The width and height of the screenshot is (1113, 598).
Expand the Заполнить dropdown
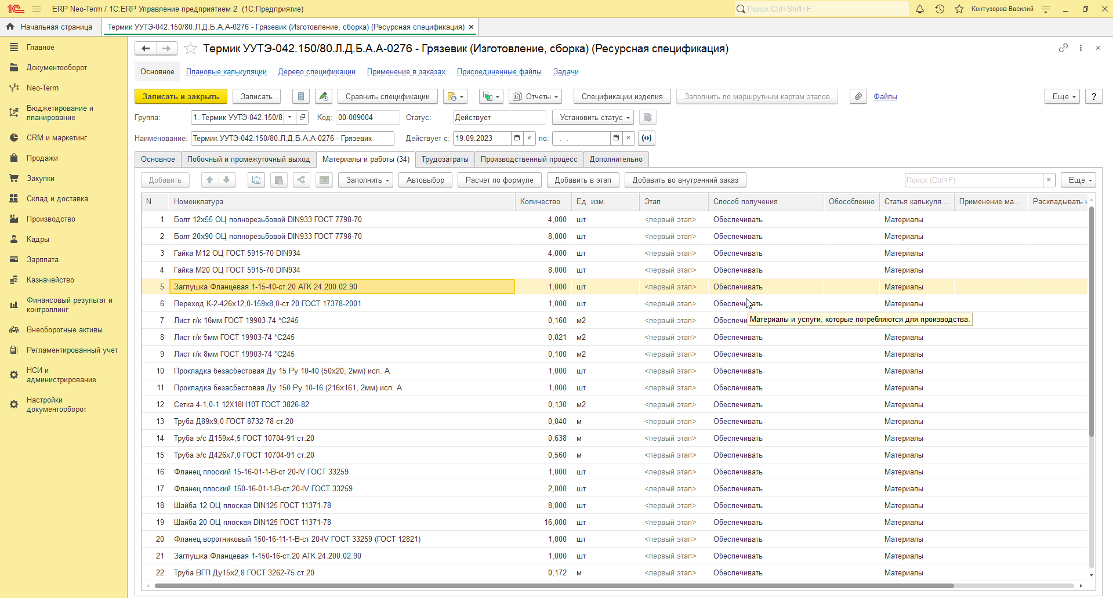[x=365, y=180]
